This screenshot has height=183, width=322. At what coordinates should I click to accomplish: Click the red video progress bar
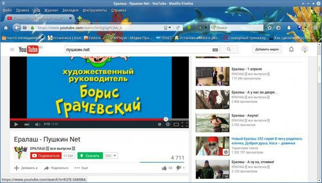click(88, 119)
